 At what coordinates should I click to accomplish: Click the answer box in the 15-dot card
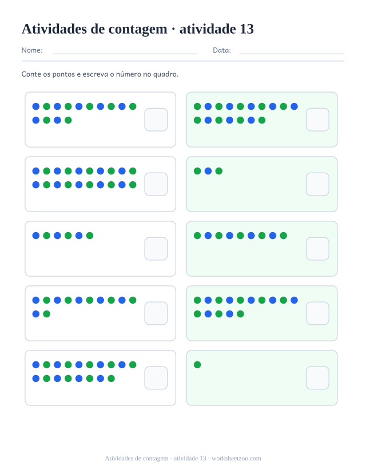317,313
